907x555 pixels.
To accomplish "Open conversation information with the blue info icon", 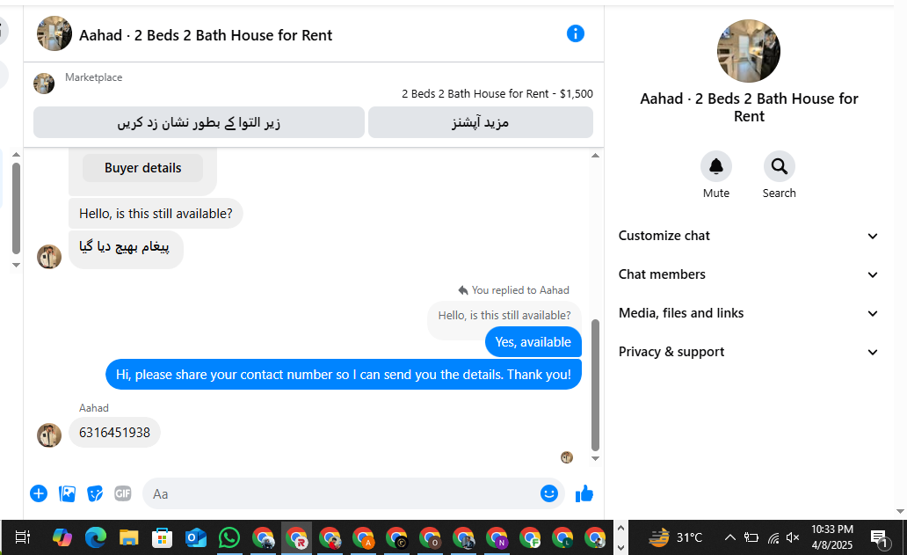I will point(575,33).
